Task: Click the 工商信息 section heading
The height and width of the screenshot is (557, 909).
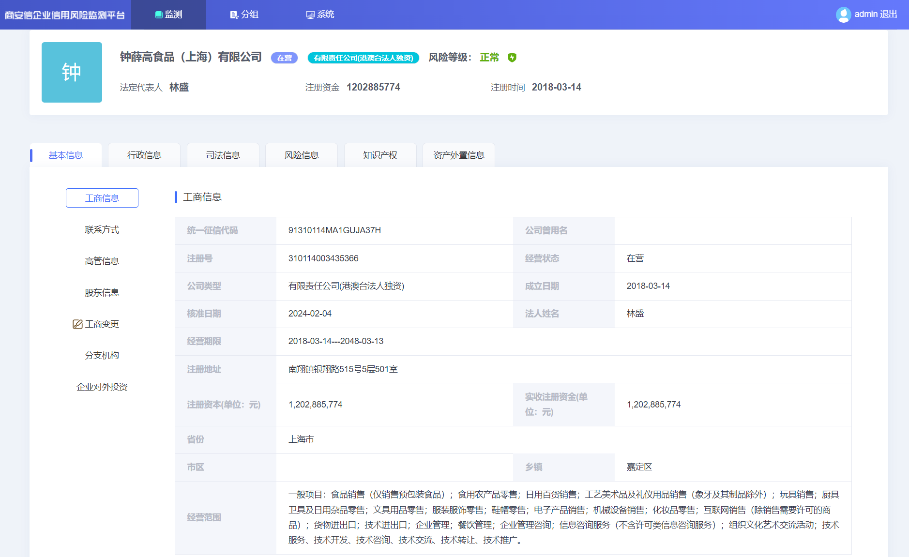Action: click(202, 197)
